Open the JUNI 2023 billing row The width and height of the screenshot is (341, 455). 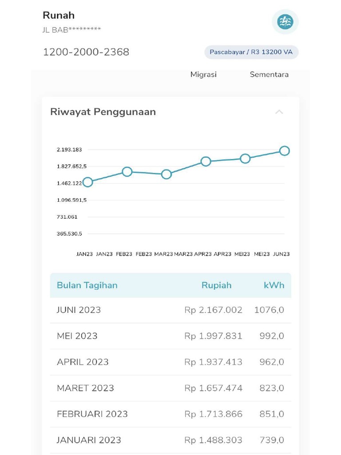(170, 310)
